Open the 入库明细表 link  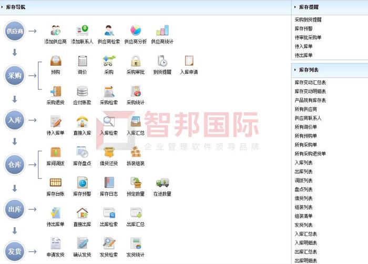pos(306,243)
